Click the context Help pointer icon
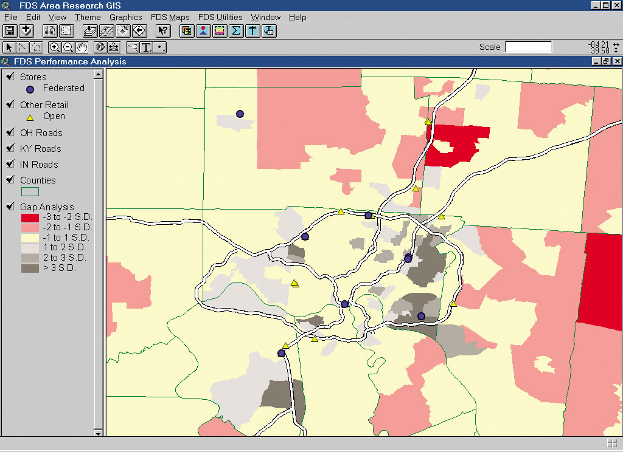Viewport: 623px width, 452px height. point(162,30)
